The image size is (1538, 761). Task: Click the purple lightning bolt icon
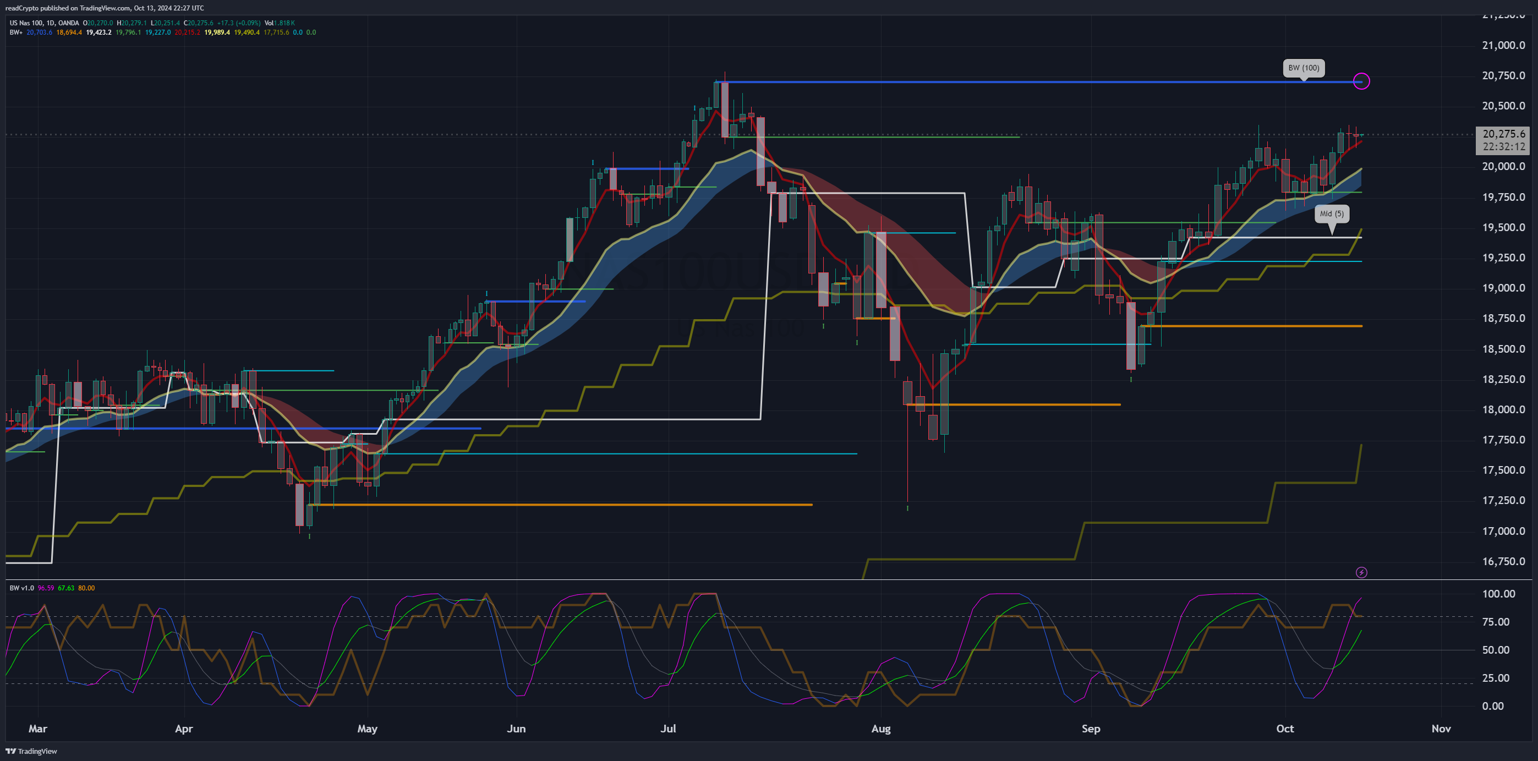tap(1361, 572)
